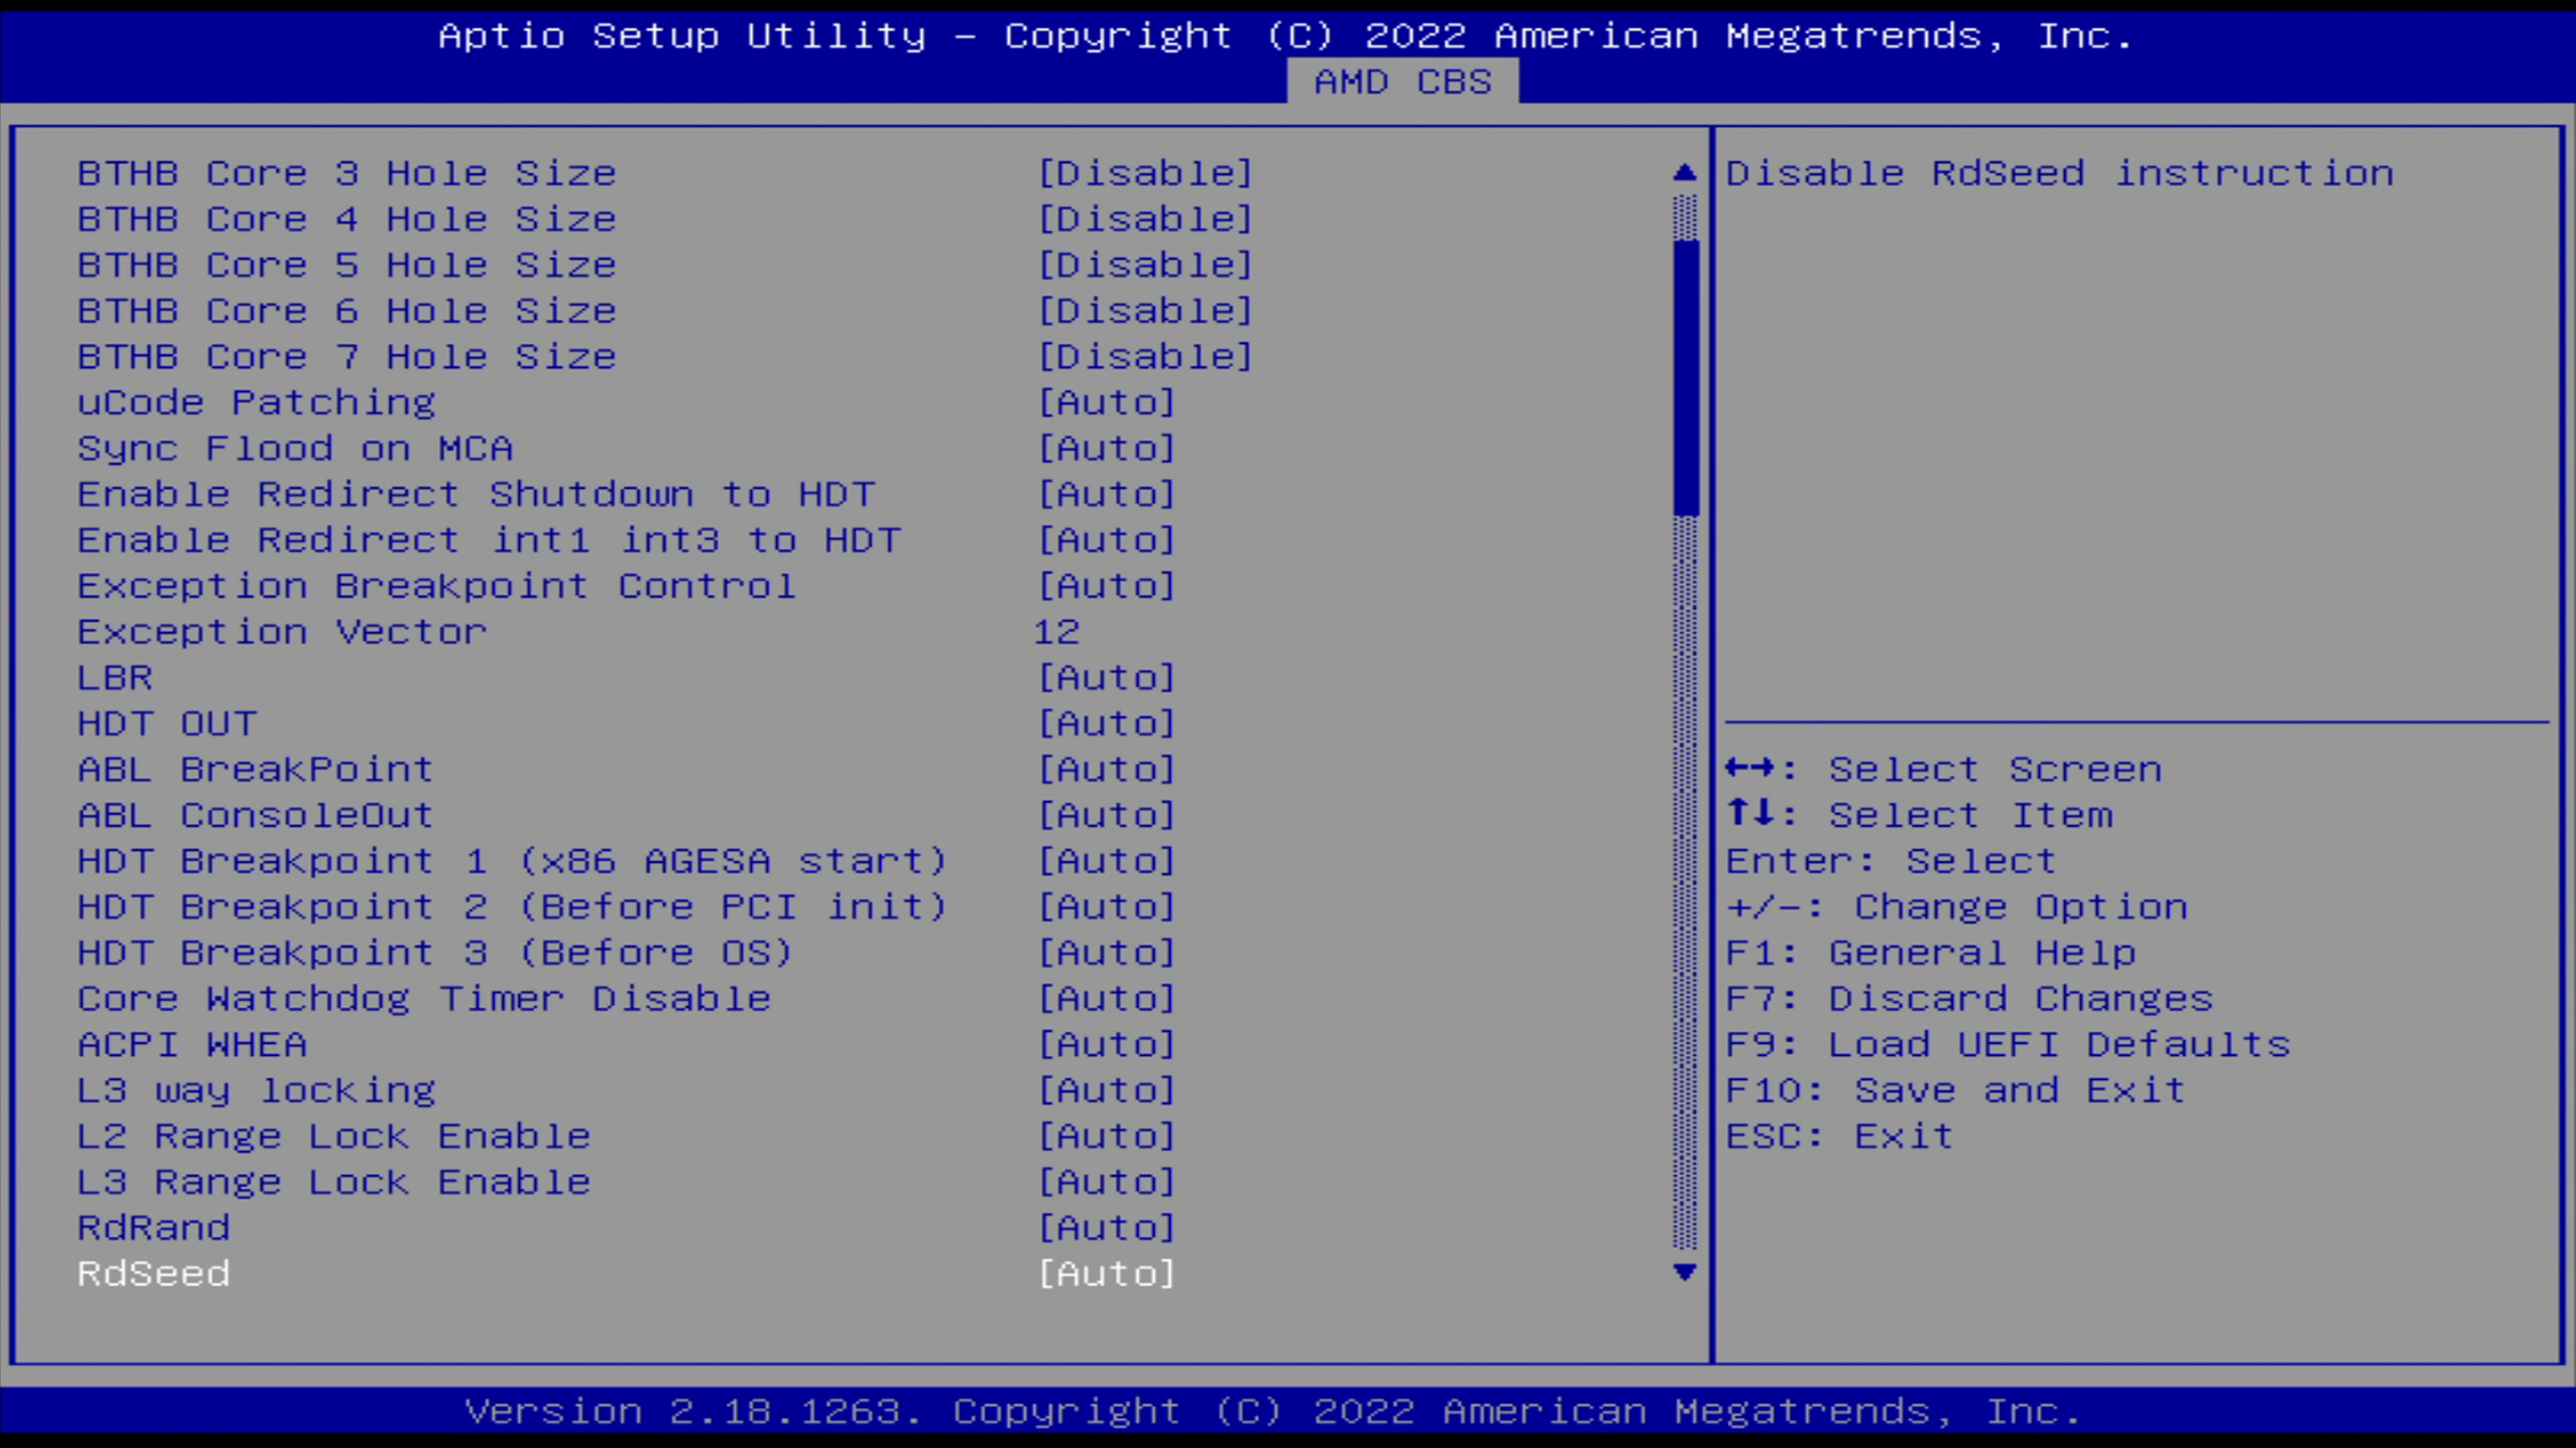
Task: Click the ABL BreakPoint Auto value
Action: pos(1106,770)
